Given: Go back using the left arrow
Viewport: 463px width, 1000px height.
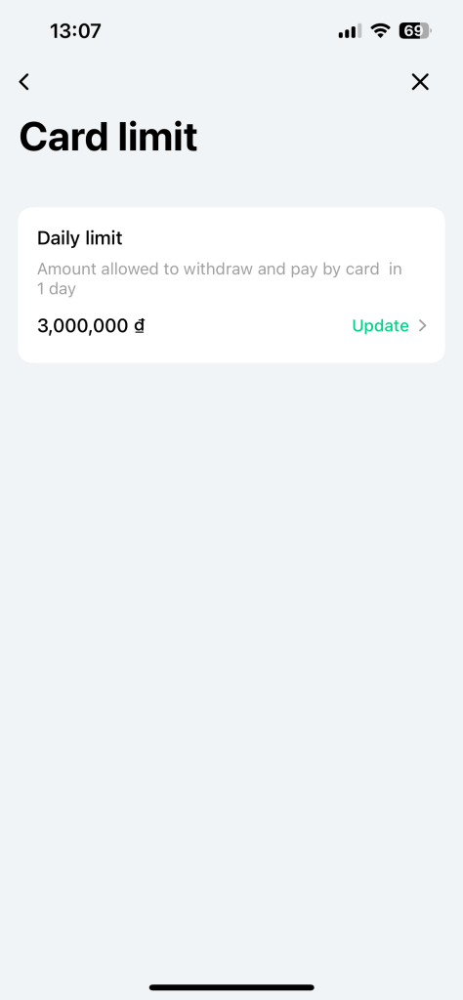Looking at the screenshot, I should tap(24, 82).
